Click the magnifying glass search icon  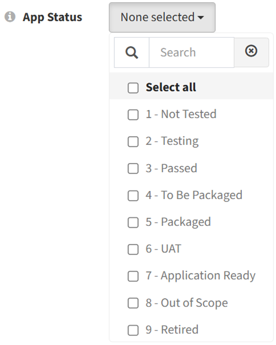132,52
